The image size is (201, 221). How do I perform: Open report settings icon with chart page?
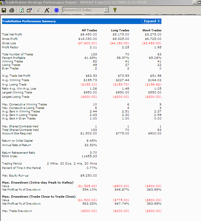point(29,10)
